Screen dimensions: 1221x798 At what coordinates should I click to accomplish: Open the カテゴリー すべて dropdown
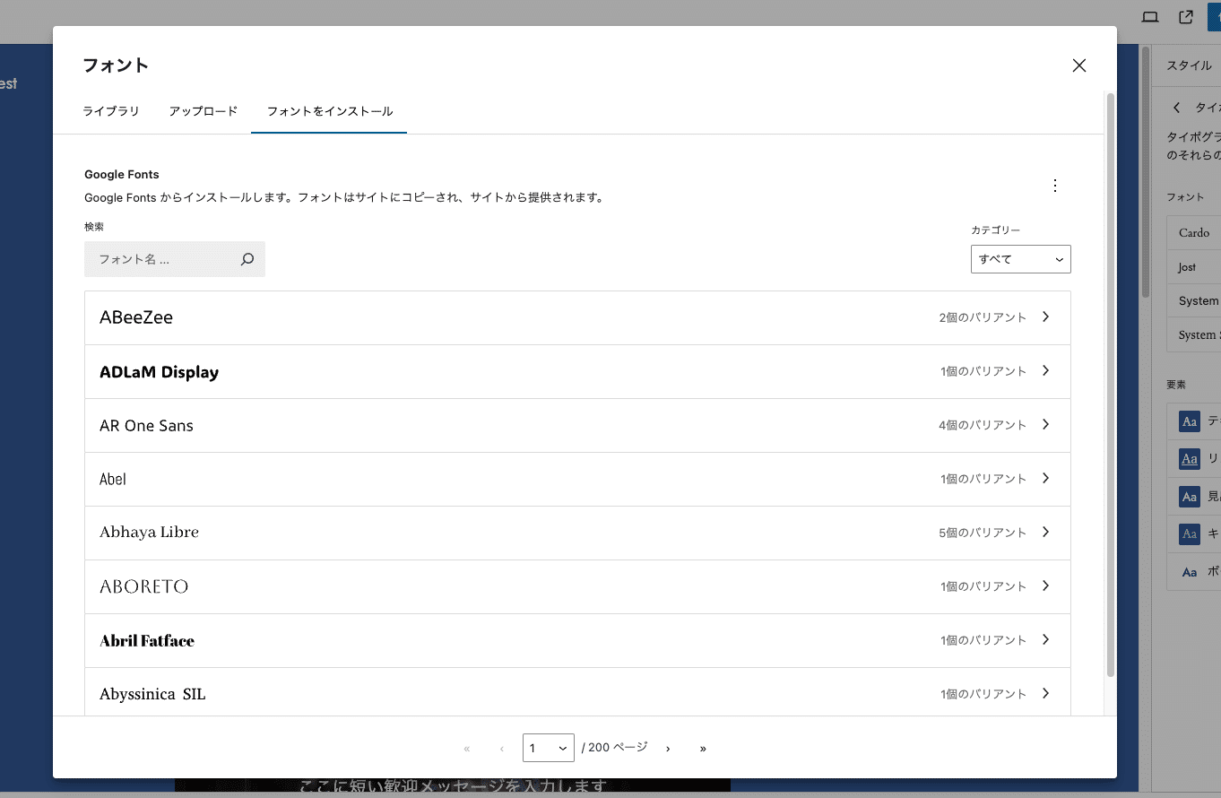(1020, 258)
